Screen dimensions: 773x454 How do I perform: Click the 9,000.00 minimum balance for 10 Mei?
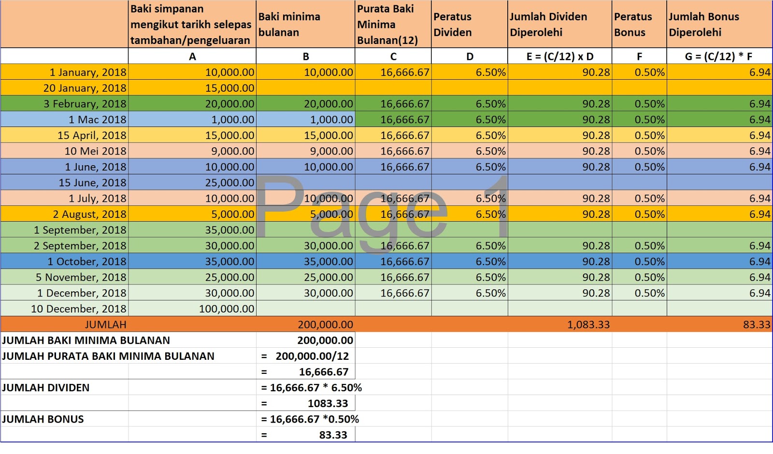click(x=305, y=151)
